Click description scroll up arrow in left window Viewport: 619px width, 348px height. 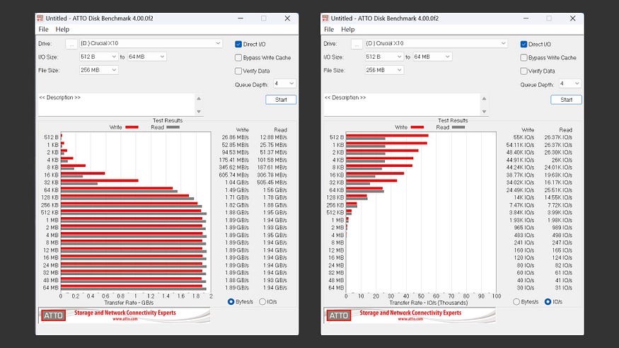pyautogui.click(x=199, y=98)
